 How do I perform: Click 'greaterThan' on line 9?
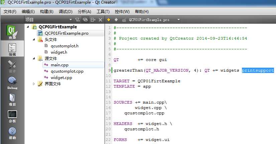click(x=128, y=70)
